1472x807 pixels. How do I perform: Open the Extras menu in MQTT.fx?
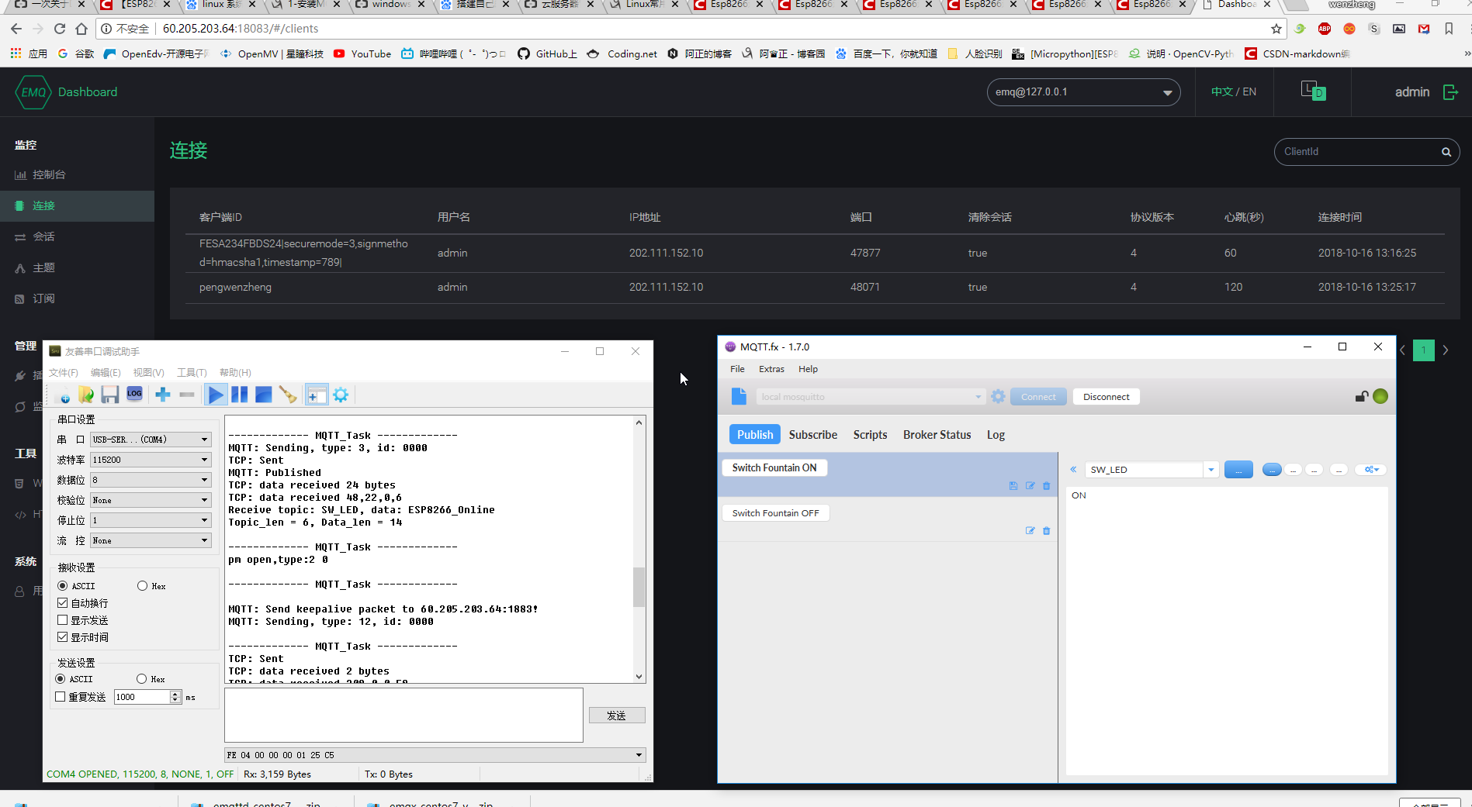771,369
